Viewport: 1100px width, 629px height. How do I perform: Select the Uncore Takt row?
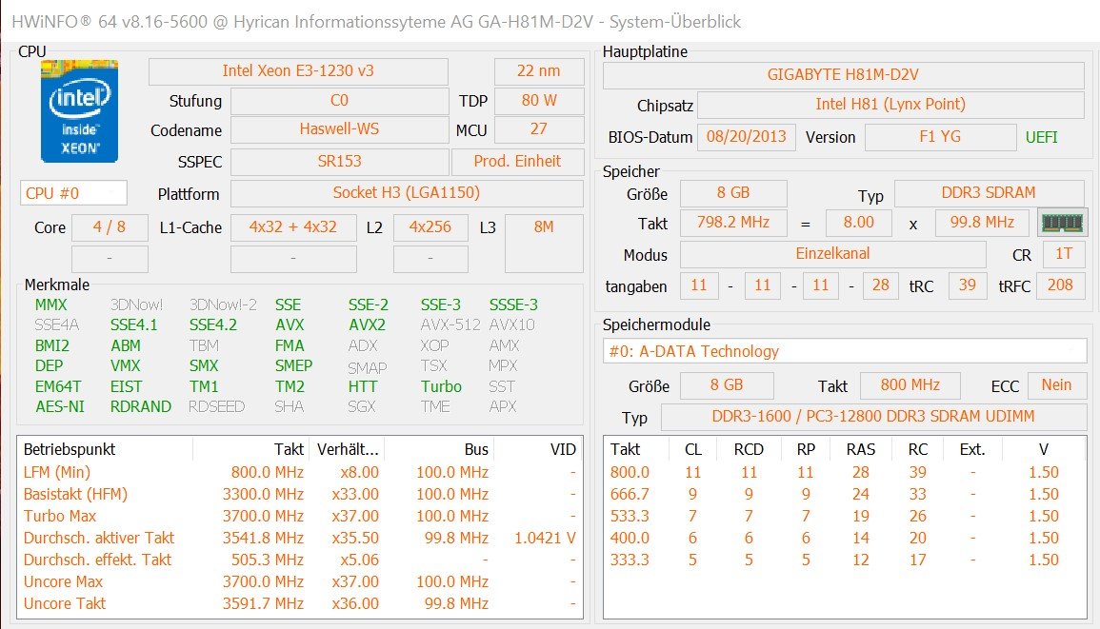(300, 603)
